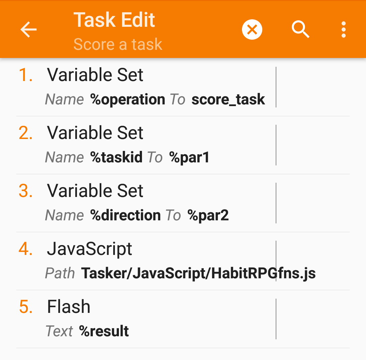Go back using the arrow icon
This screenshot has width=366, height=360.
click(28, 30)
